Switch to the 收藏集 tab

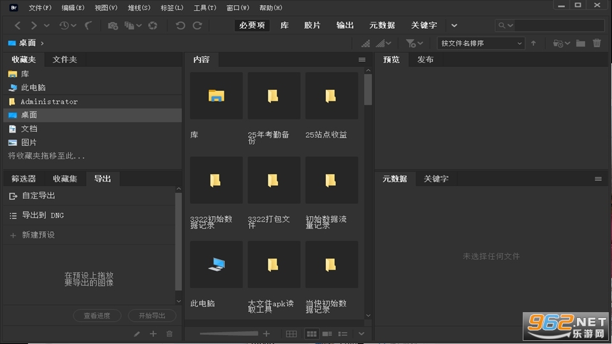coord(65,179)
